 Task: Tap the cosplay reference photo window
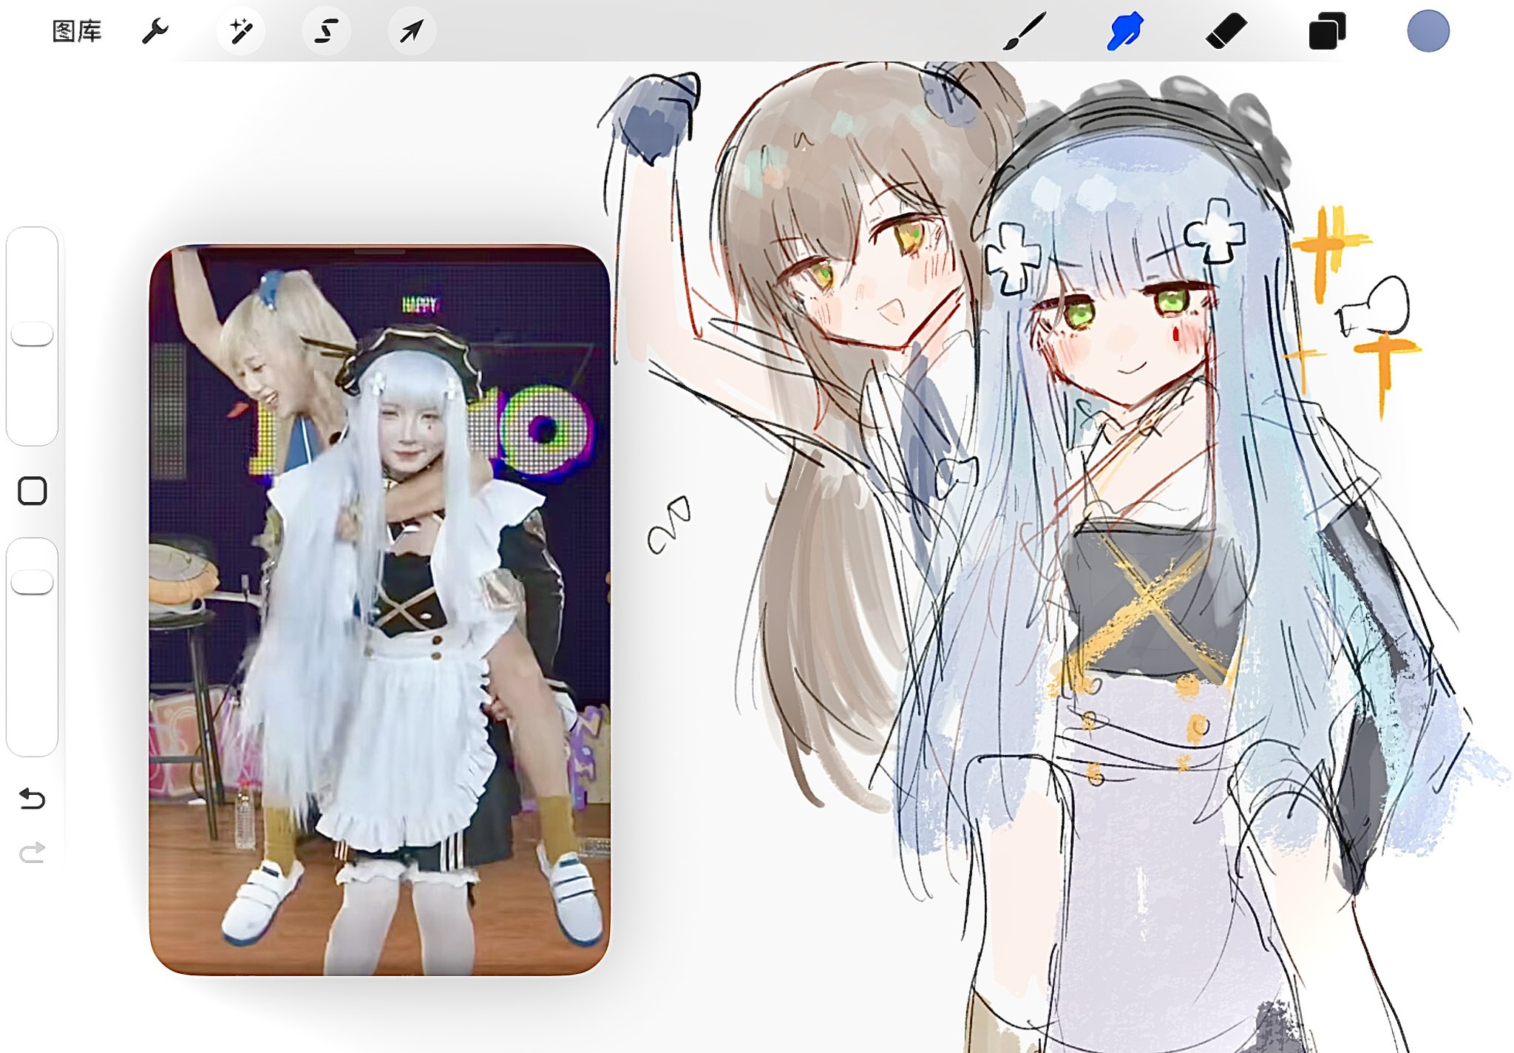click(380, 610)
